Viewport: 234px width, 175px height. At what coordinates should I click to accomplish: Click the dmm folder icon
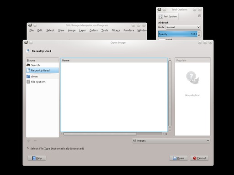pyautogui.click(x=28, y=77)
